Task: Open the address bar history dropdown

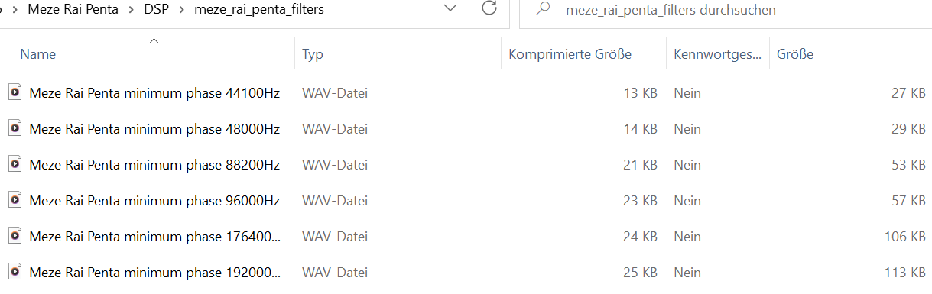Action: pos(450,8)
